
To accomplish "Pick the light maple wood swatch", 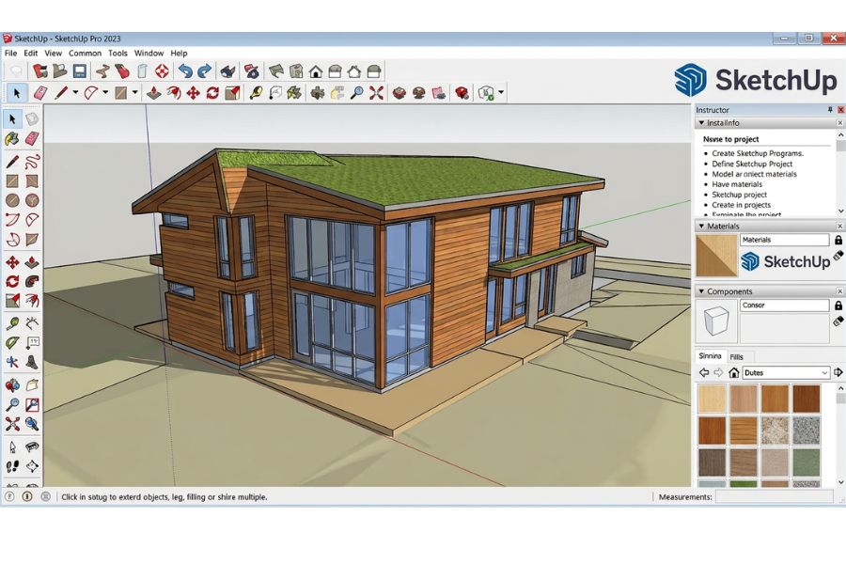I will pos(713,399).
